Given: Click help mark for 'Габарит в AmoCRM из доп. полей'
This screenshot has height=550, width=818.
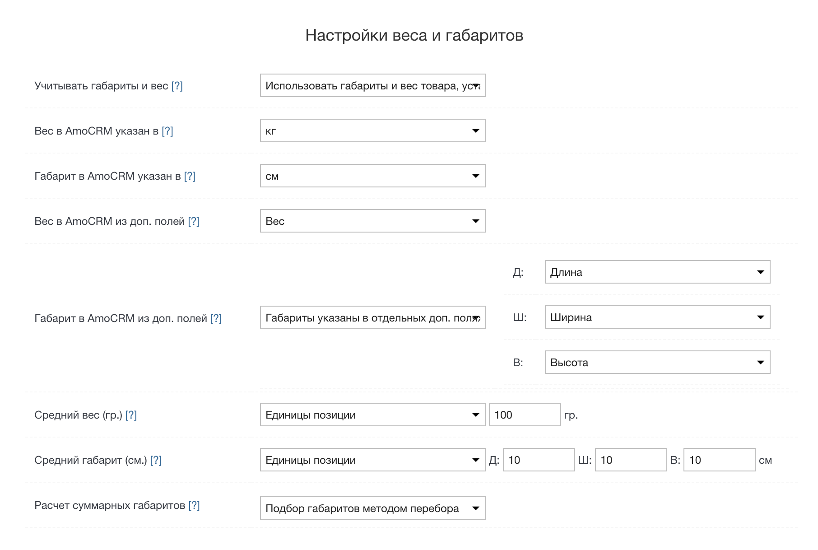Looking at the screenshot, I should click(216, 318).
